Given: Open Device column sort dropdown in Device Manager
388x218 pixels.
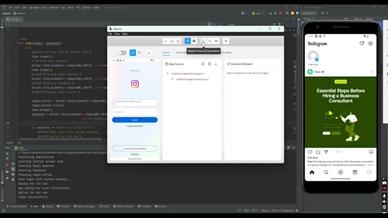Looking at the screenshot, I should (309, 19).
